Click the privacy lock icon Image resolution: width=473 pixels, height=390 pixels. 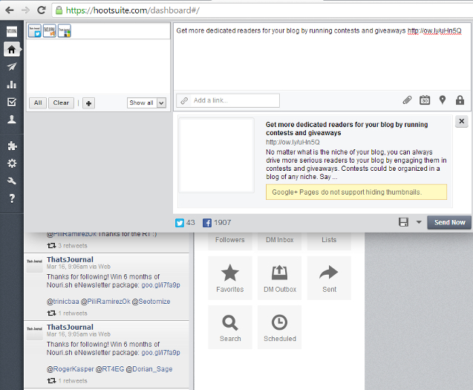[460, 100]
